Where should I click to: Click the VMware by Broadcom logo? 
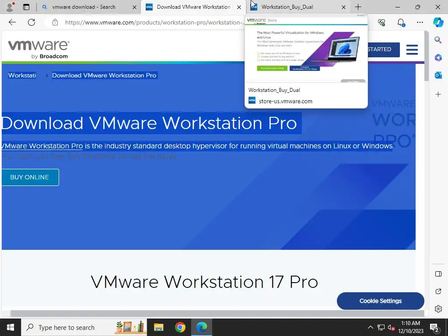[39, 49]
